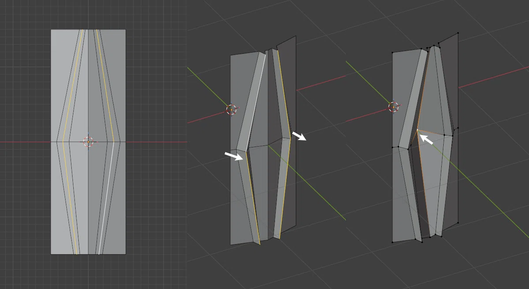This screenshot has height=289, width=529.
Task: Select the white active edge in the front view
Action: click(x=106, y=197)
